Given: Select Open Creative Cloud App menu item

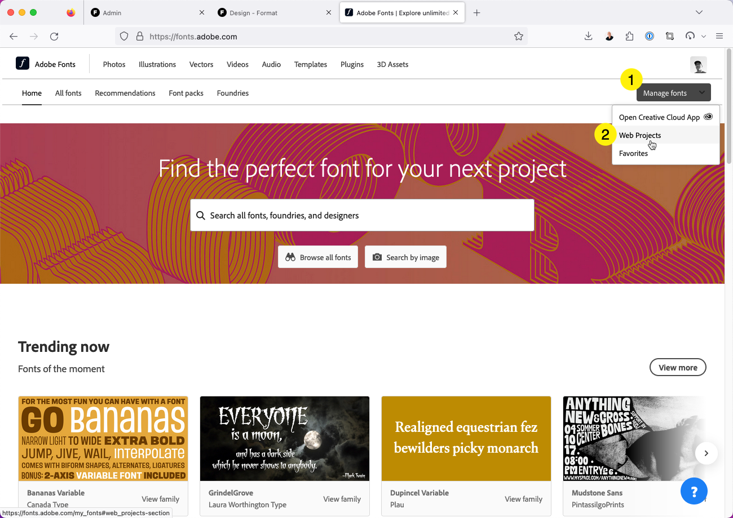Looking at the screenshot, I should pyautogui.click(x=666, y=117).
